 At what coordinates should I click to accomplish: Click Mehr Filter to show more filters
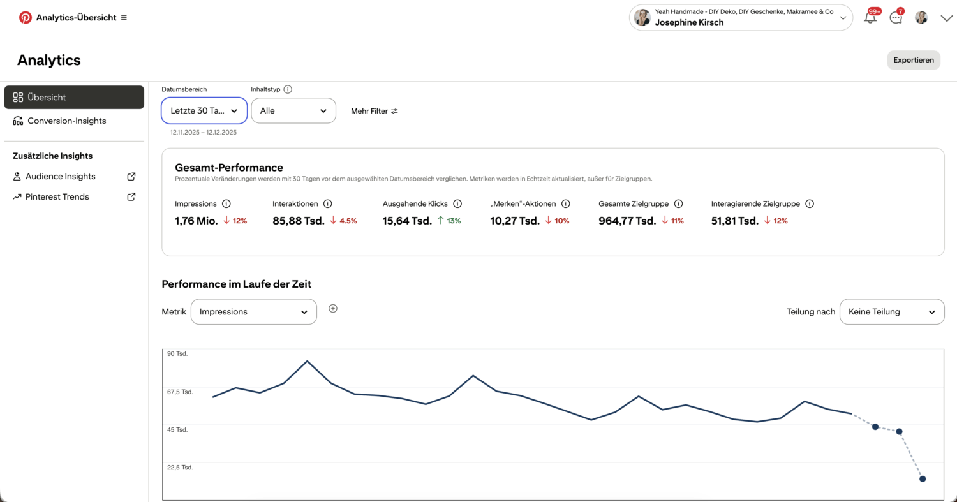click(375, 111)
